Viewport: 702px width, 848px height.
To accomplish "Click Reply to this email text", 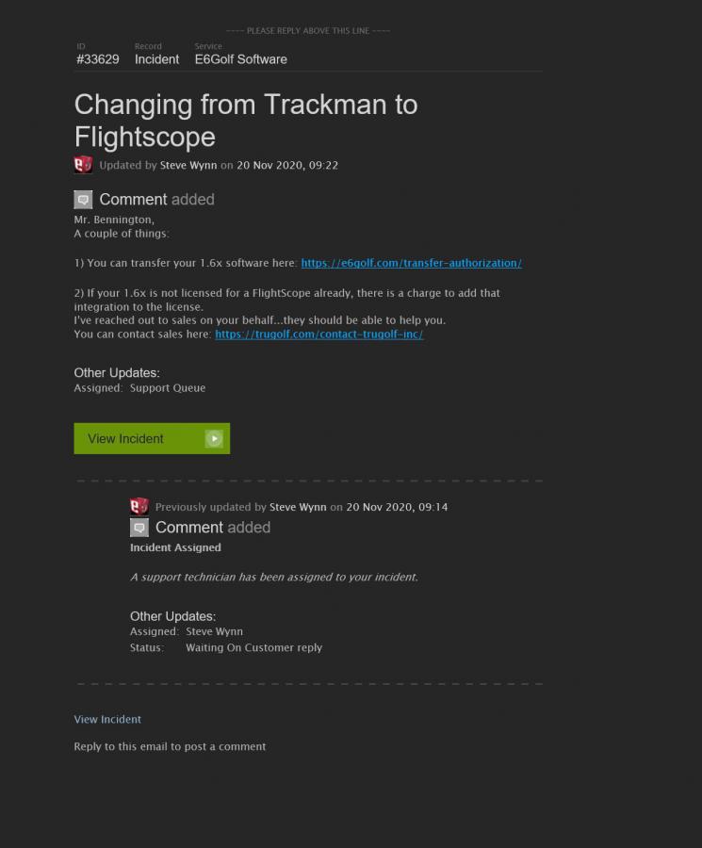I will click(x=170, y=746).
